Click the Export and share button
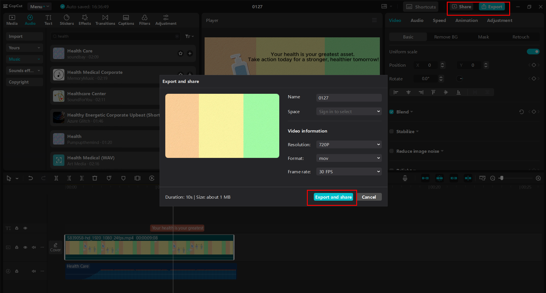546x293 pixels. pos(333,197)
